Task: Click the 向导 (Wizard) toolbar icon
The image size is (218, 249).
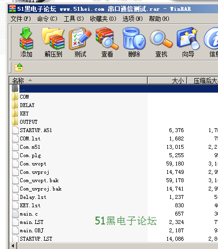Action: (188, 38)
